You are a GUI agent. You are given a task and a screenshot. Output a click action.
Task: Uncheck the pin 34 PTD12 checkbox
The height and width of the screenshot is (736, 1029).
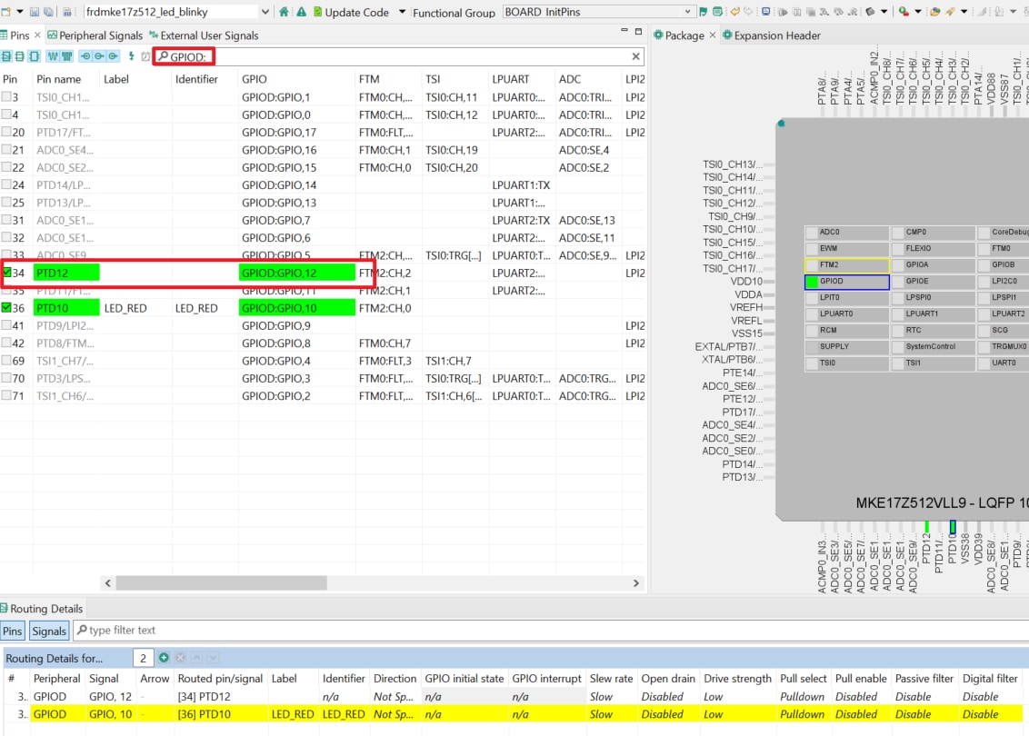click(x=7, y=273)
